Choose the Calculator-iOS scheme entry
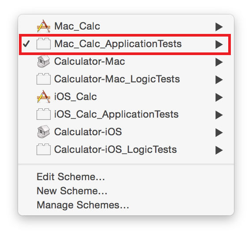 pos(126,132)
